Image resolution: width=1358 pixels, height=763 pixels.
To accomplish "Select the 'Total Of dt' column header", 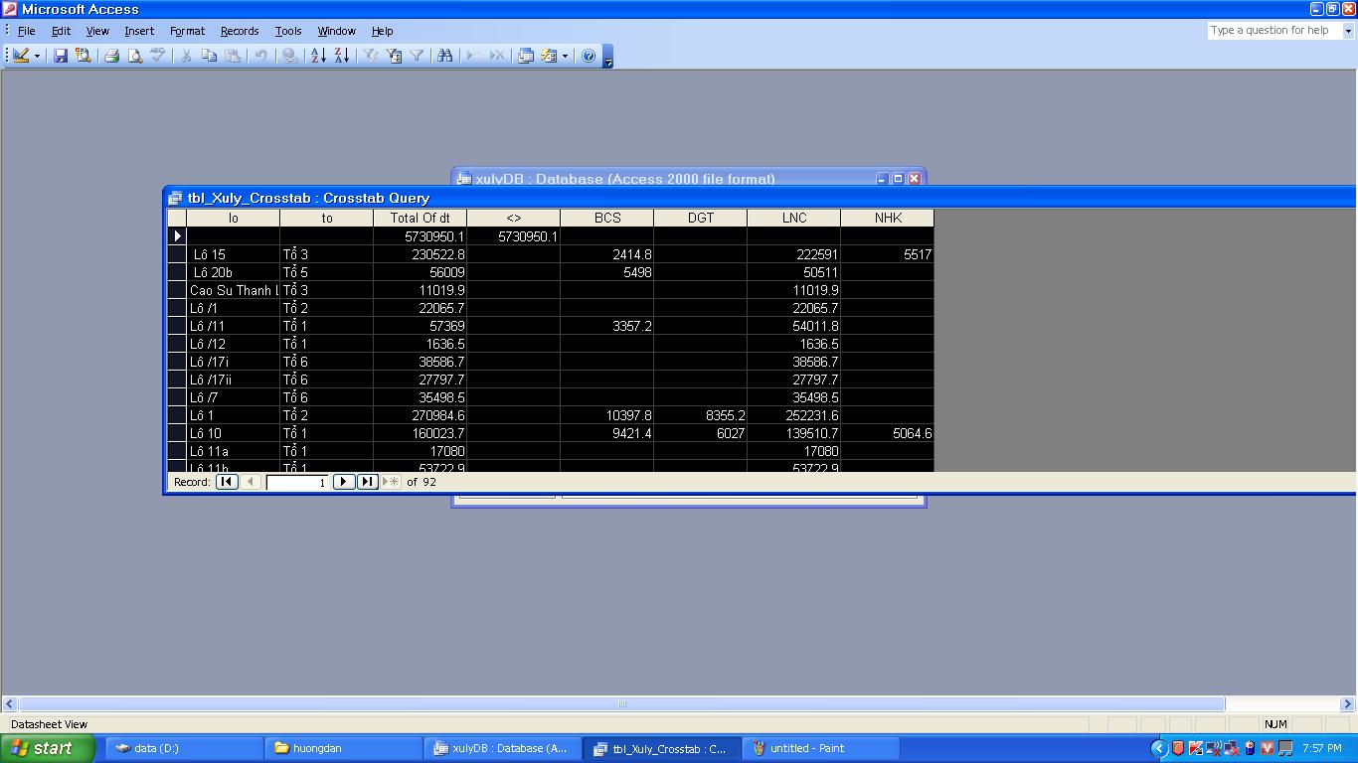I will (x=420, y=218).
